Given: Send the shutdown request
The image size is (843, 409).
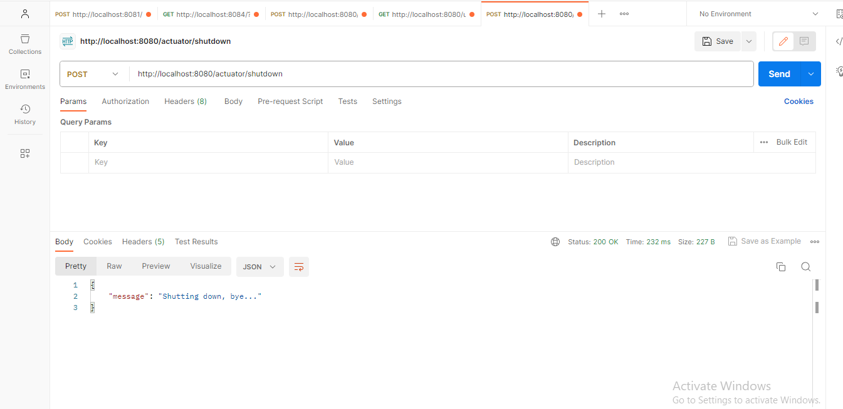Looking at the screenshot, I should pos(778,73).
